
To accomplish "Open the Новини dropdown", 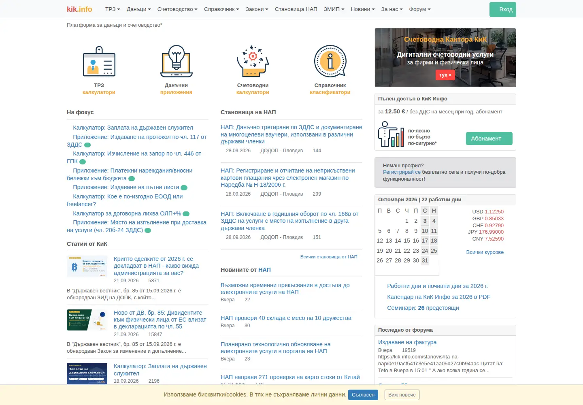I will [x=363, y=9].
